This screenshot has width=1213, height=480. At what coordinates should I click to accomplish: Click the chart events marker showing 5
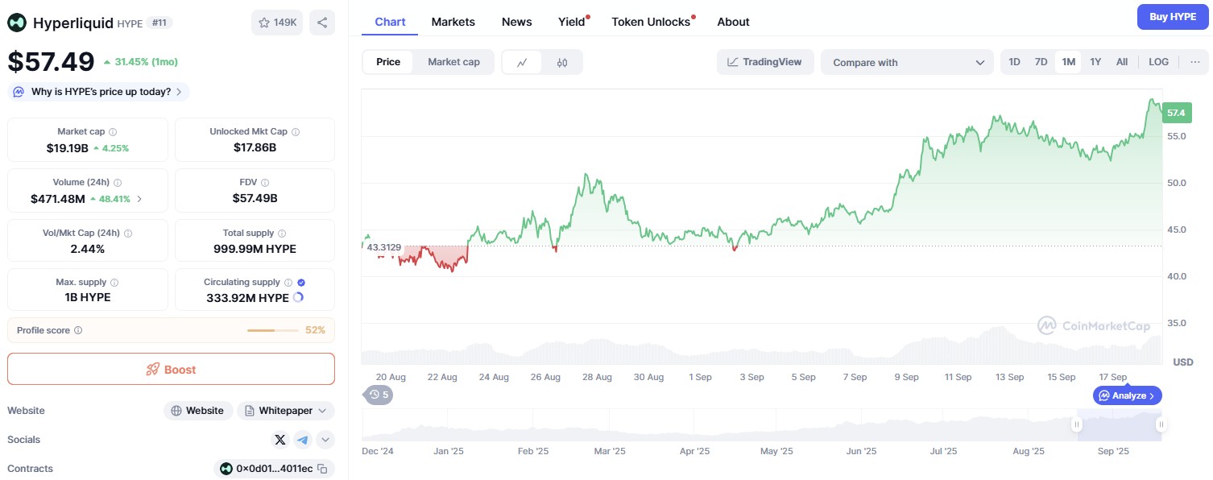point(379,395)
